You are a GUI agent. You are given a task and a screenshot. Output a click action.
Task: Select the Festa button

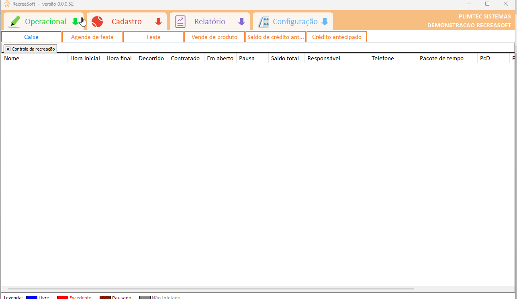[x=153, y=37]
